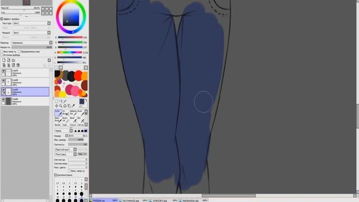Open the brush texture dropdown
Viewport: 359px width, 202px height.
point(75,154)
